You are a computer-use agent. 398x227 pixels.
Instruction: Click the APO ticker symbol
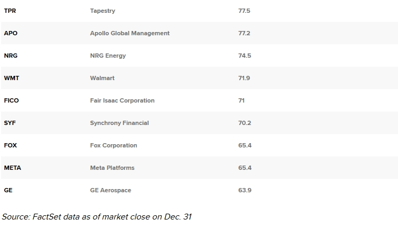click(11, 33)
